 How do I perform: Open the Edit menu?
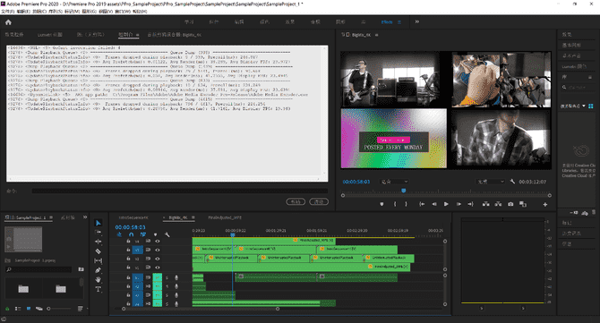tap(23, 12)
